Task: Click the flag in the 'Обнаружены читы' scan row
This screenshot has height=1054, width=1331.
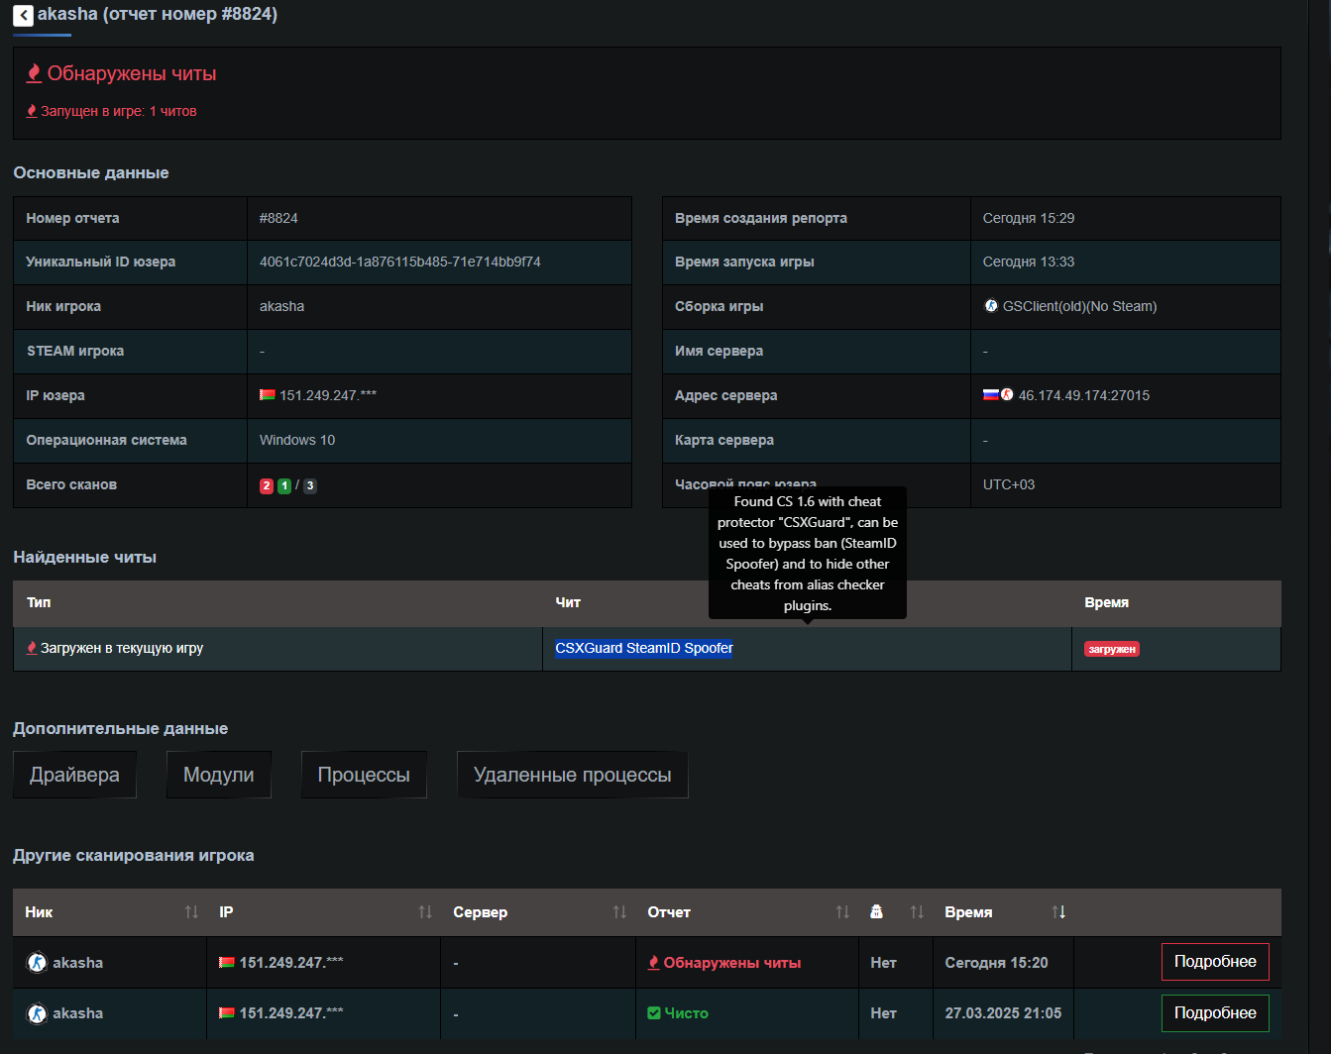Action: (227, 962)
